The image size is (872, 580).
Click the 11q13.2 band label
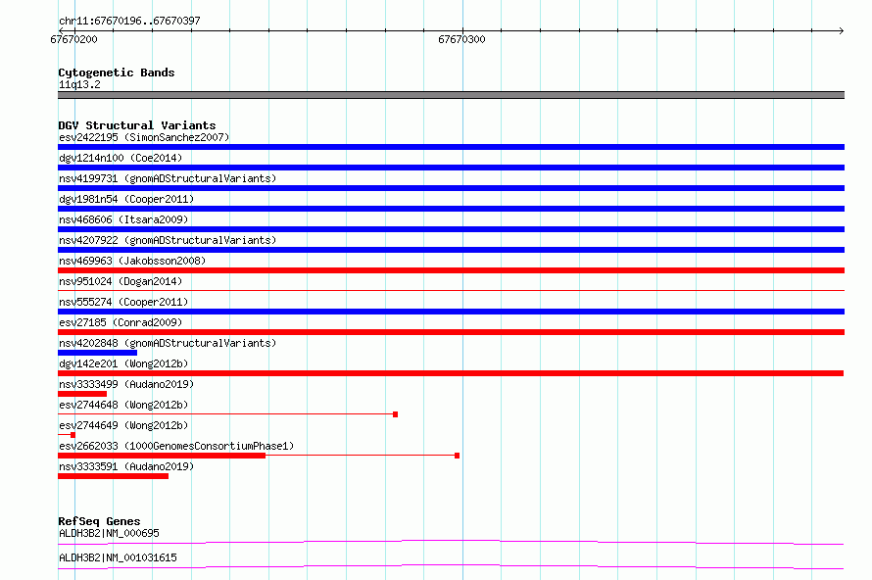(79, 84)
